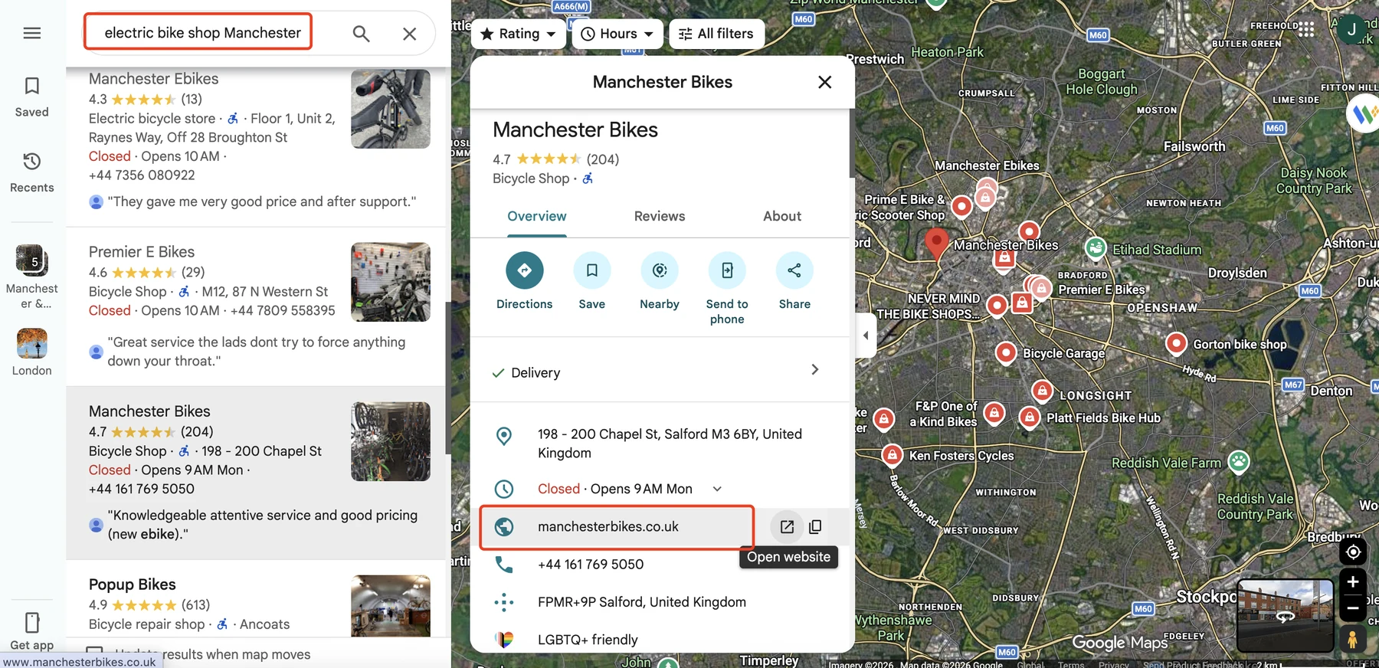This screenshot has width=1379, height=668.
Task: Click the details panel scrollbar
Action: pos(852,144)
